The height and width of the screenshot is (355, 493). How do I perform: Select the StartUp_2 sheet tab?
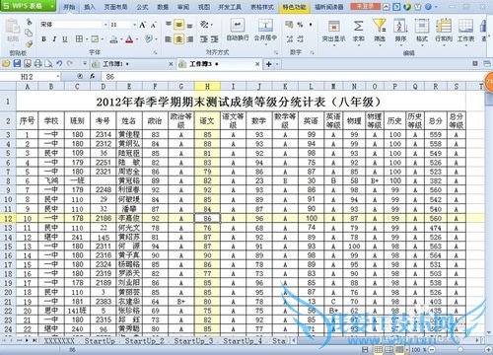[145, 341]
